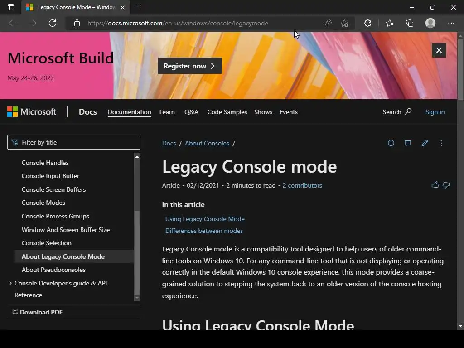Open Window And Screen Buffer Size
The image size is (464, 348).
point(66,230)
